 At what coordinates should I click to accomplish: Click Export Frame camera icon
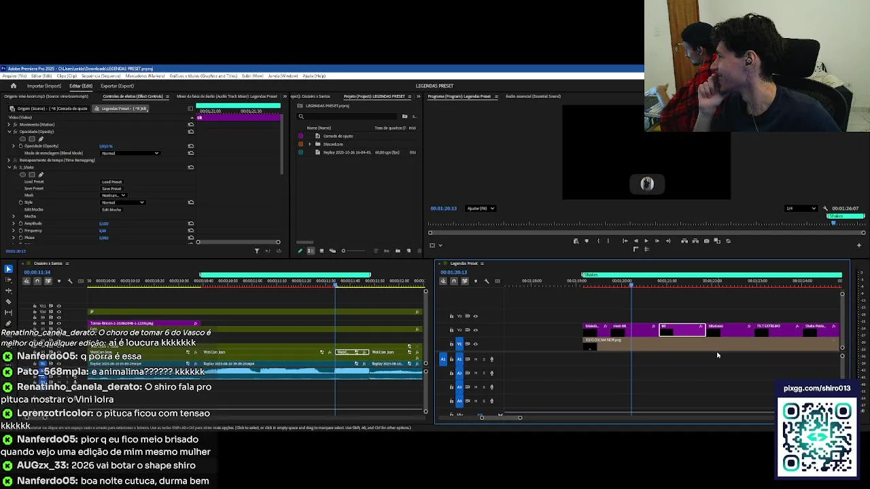coord(707,240)
